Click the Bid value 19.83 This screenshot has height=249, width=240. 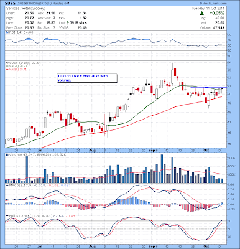51,23
